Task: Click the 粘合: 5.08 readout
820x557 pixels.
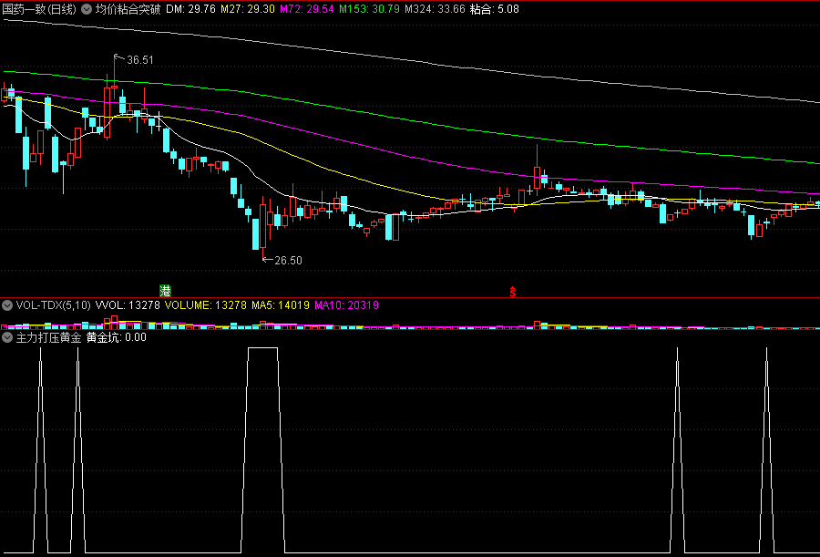Action: pyautogui.click(x=495, y=9)
